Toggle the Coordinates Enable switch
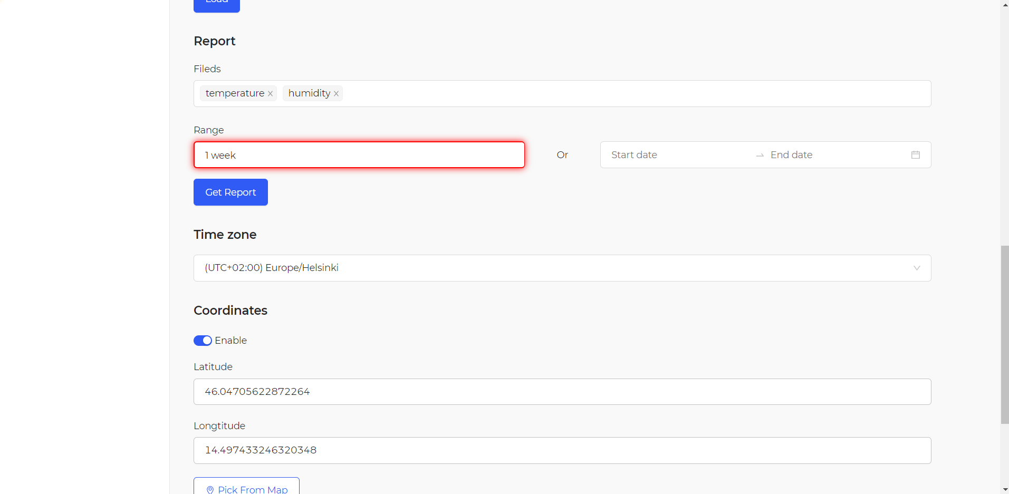This screenshot has height=494, width=1009. pyautogui.click(x=203, y=341)
